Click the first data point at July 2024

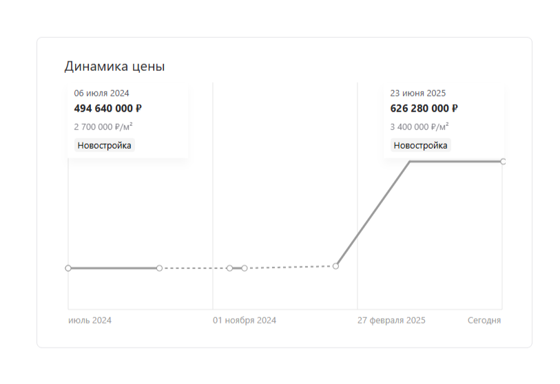click(x=68, y=268)
